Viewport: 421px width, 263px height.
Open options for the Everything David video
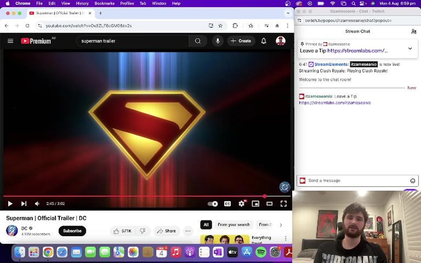coord(286,238)
